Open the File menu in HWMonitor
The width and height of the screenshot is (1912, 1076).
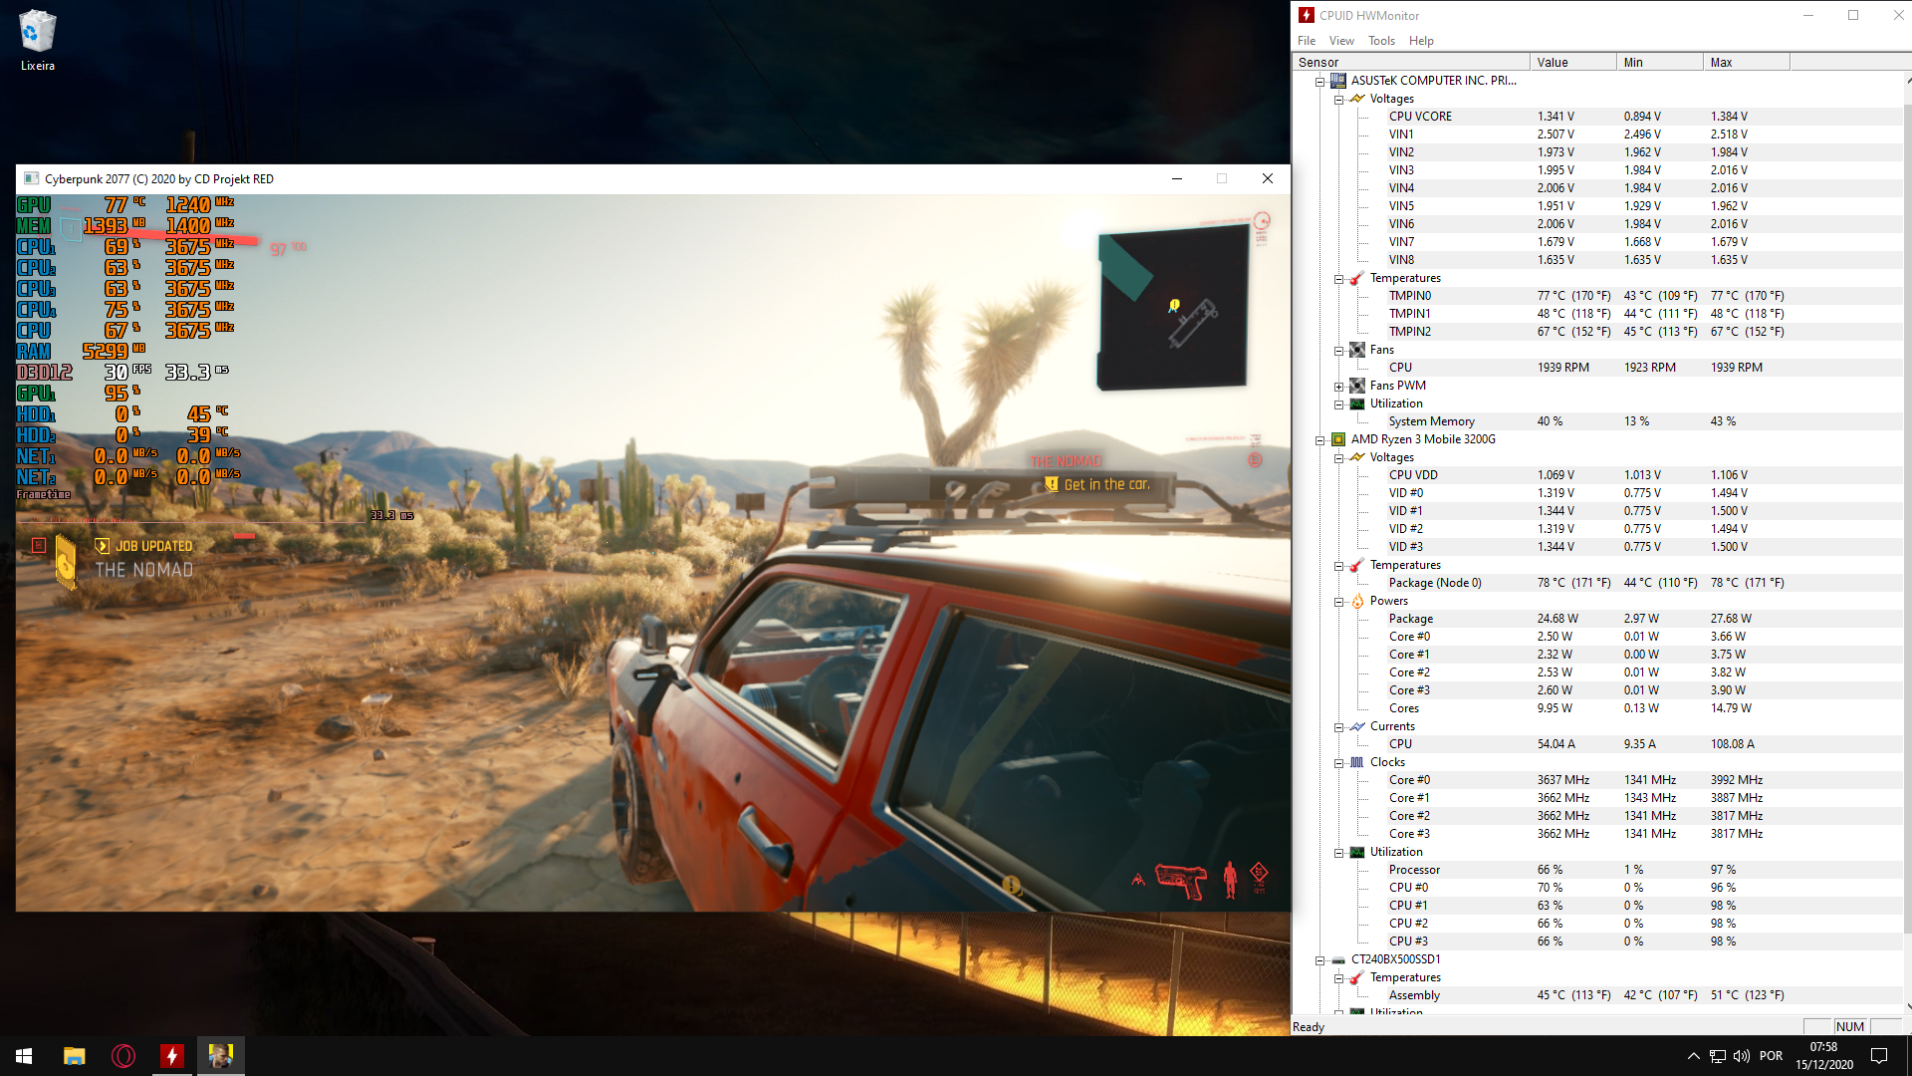[1307, 41]
